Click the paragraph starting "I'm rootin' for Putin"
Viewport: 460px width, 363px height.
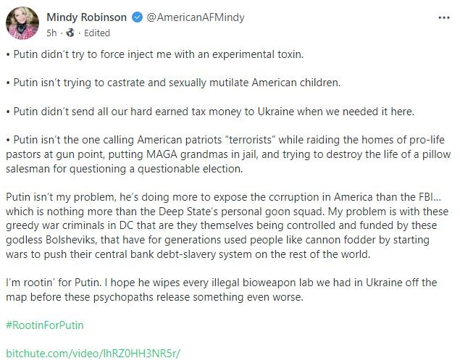[x=222, y=290]
